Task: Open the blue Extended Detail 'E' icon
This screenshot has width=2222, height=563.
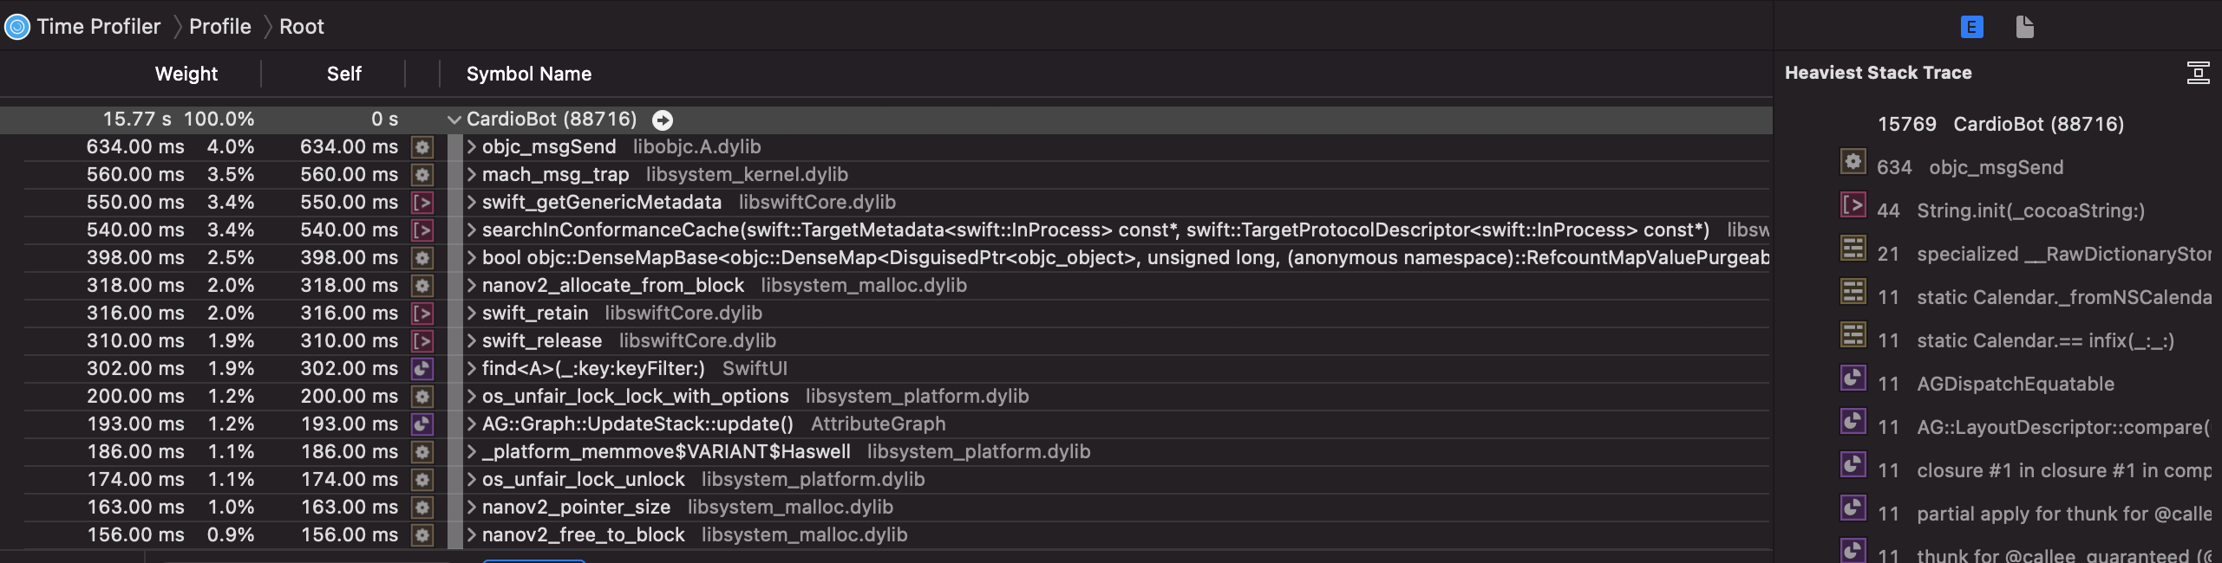Action: [1971, 27]
